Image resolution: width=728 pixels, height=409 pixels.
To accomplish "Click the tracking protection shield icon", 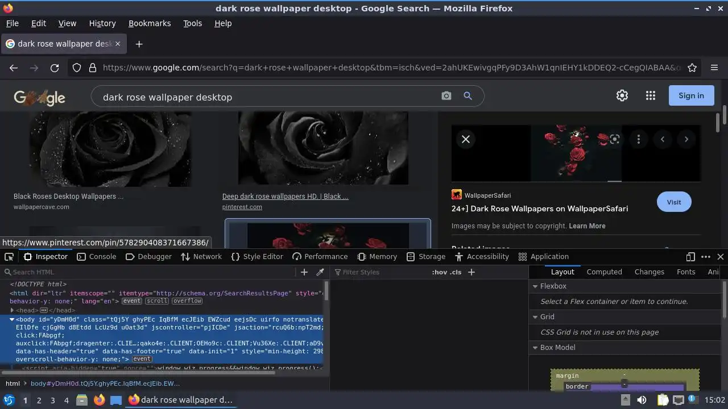I will (x=77, y=68).
